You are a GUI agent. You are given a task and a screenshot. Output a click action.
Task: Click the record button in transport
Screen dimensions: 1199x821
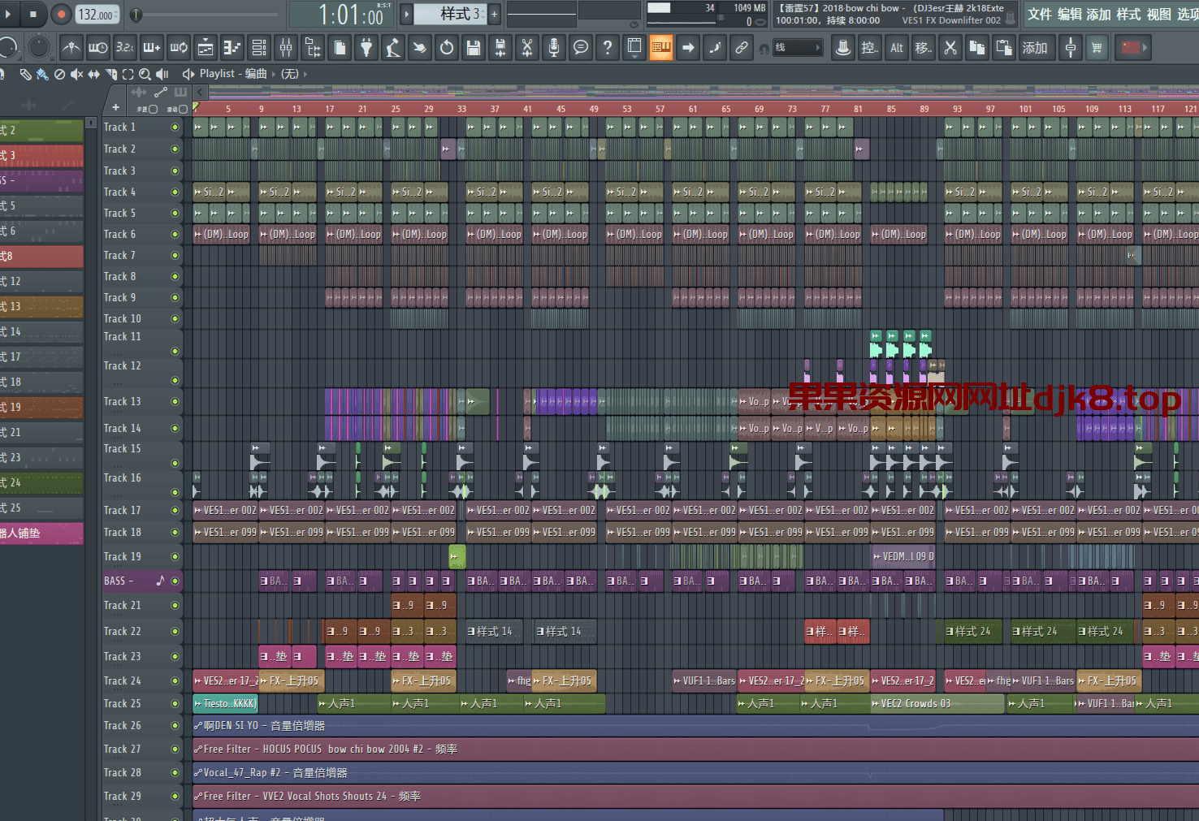point(61,15)
